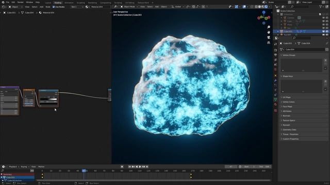Viewport: 330px width, 185px height.
Task: Expand the Cube.001 outliner entry
Action: click(x=278, y=31)
